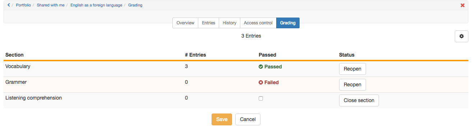Image resolution: width=472 pixels, height=130 pixels.
Task: Tick the Listening comprehension passed checkbox
Action: point(261,98)
